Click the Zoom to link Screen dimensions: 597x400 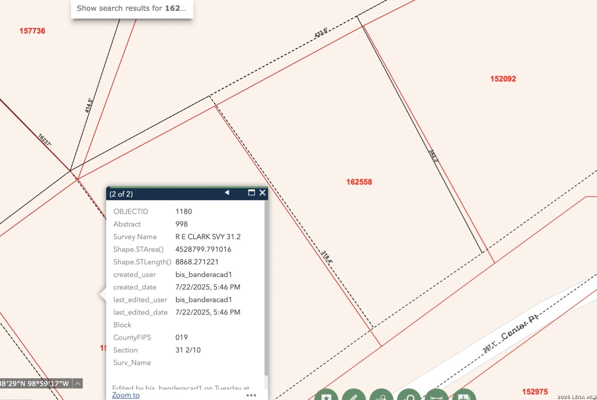126,395
